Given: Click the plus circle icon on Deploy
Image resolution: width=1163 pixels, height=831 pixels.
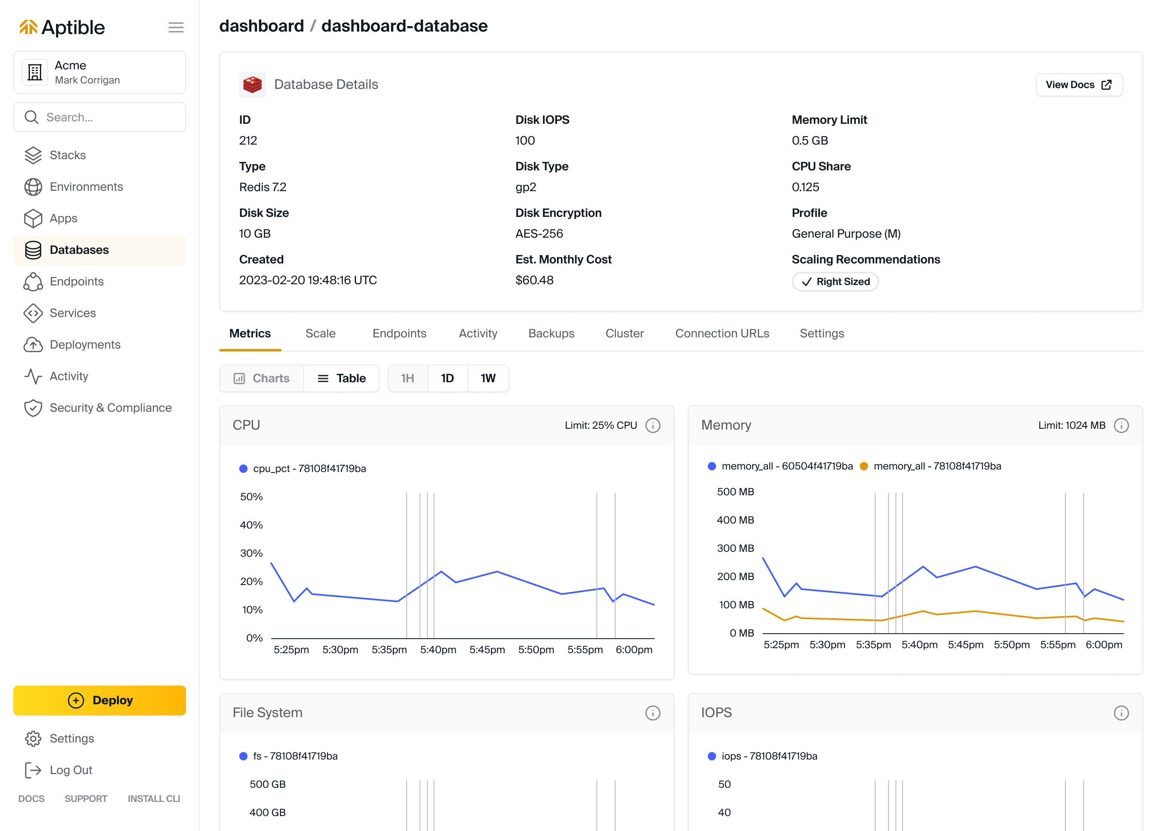Looking at the screenshot, I should (x=76, y=701).
